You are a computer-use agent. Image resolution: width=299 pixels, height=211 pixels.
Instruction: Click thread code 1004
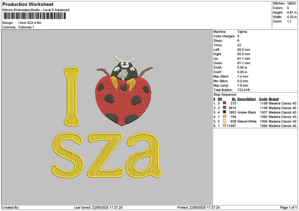coord(264,121)
